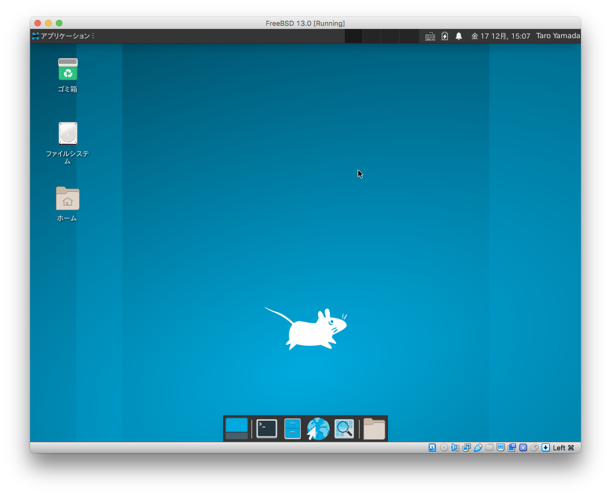Select the ホーム folder desktop icon
Viewport: 611px width, 496px height.
coord(68,199)
